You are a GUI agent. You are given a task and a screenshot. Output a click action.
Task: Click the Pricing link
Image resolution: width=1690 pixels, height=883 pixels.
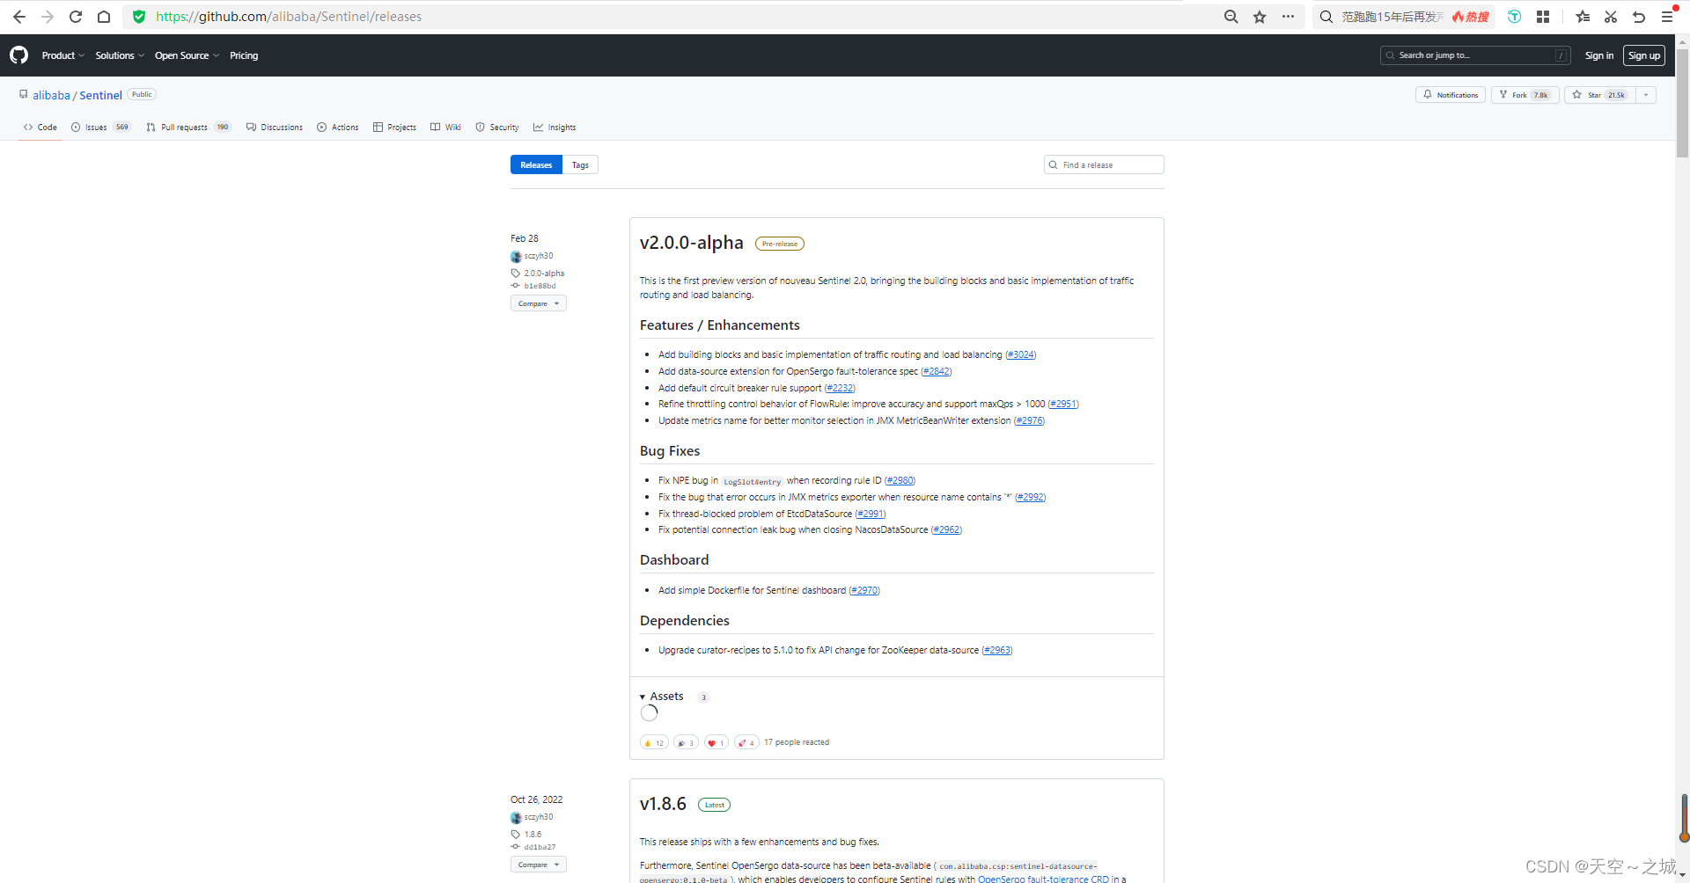(x=244, y=55)
